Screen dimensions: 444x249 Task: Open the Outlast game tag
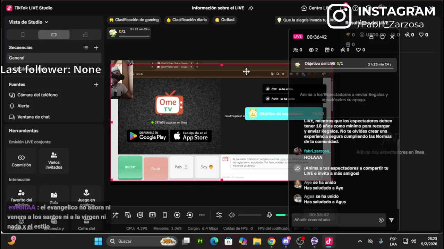pos(225,20)
